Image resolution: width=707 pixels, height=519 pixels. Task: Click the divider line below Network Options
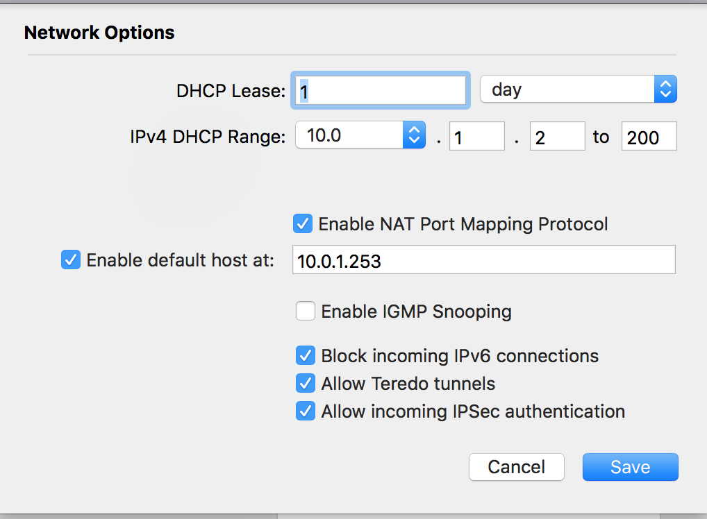click(351, 55)
